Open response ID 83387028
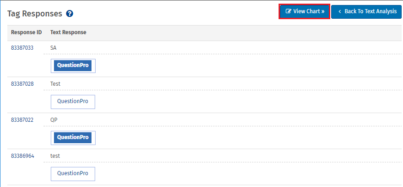The height and width of the screenshot is (187, 403). coord(22,84)
